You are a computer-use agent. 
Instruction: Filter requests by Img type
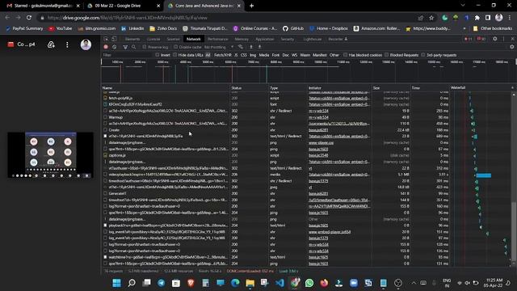pyautogui.click(x=253, y=55)
